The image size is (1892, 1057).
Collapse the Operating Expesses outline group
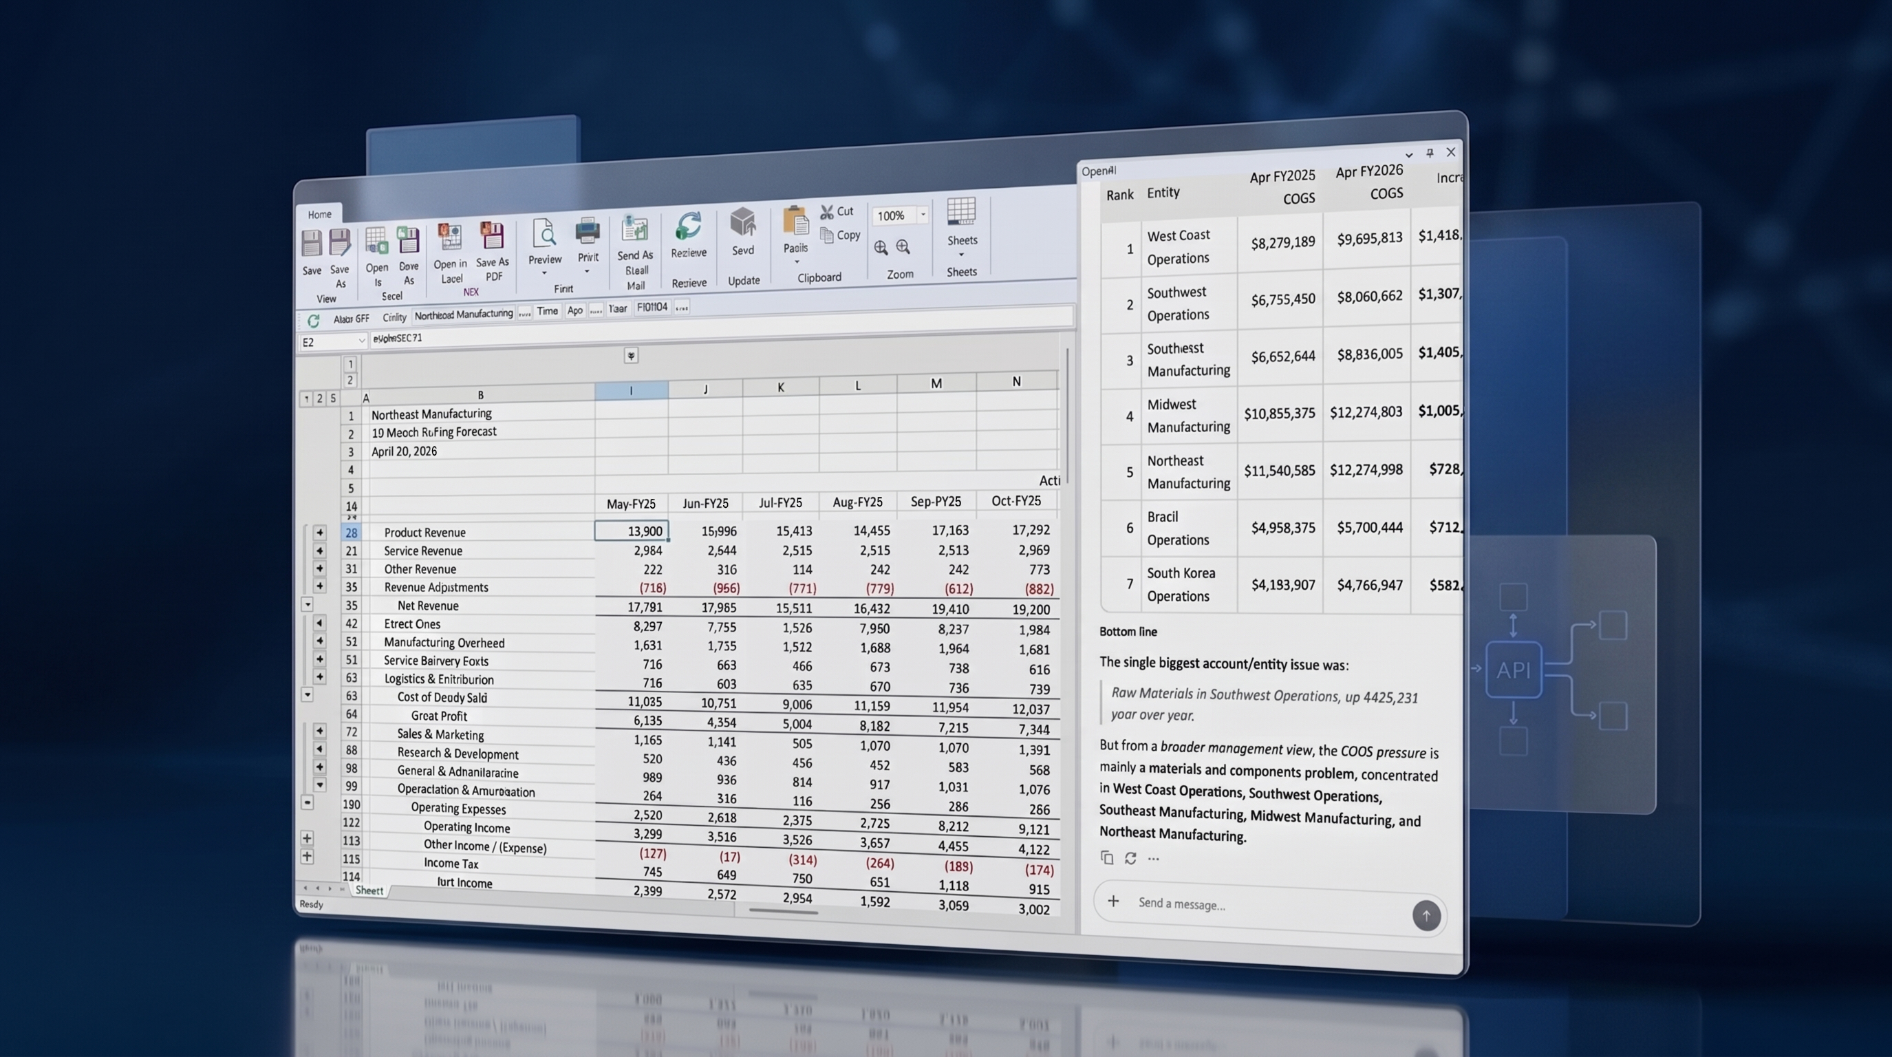[307, 803]
